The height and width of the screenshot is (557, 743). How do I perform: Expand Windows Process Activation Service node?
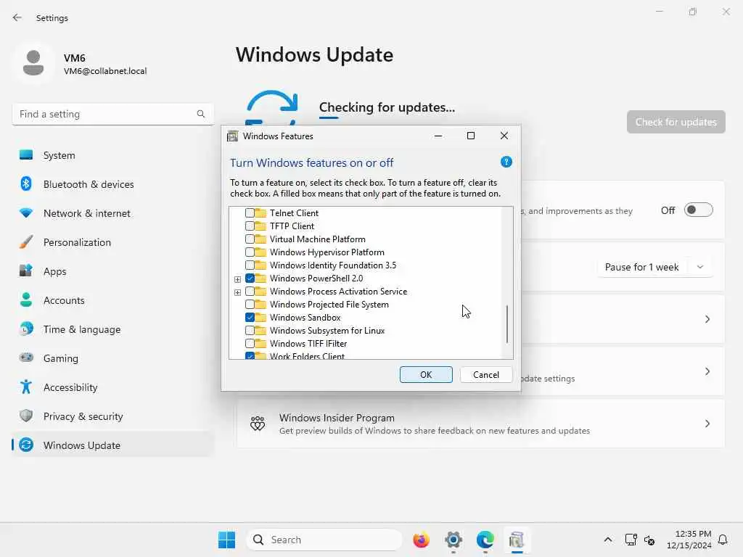(x=237, y=292)
